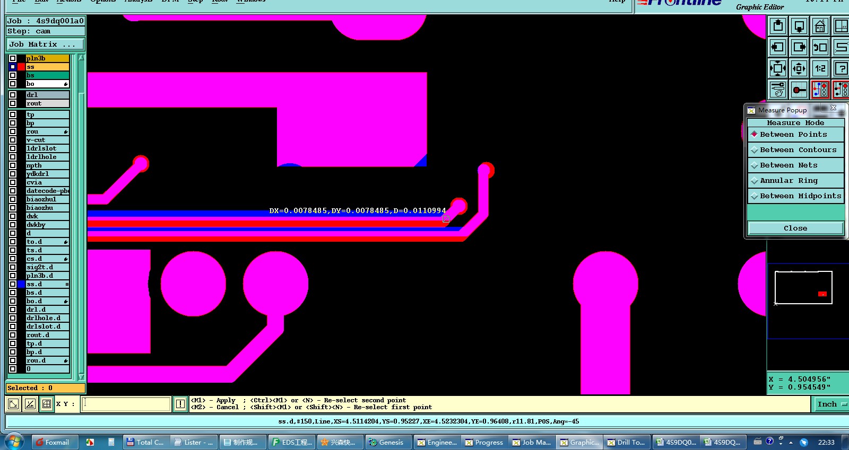Select the biaozhu1 layer row
The height and width of the screenshot is (450, 849).
click(48, 199)
